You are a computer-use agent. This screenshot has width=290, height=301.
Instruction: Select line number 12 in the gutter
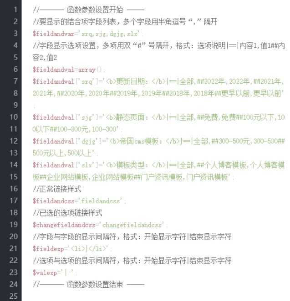14,141
